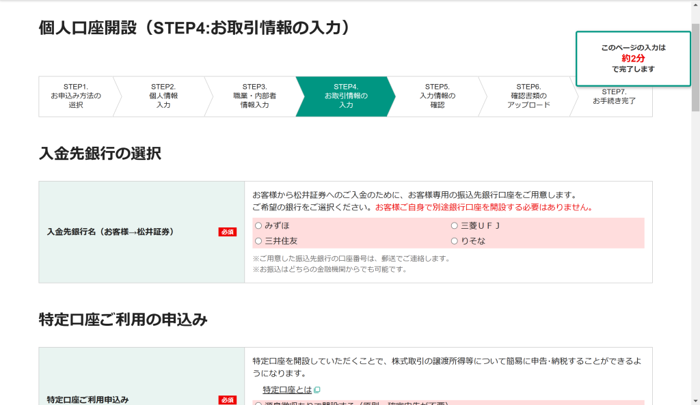
Task: Click the 入金先銀行の選択 section heading
Action: pos(100,154)
